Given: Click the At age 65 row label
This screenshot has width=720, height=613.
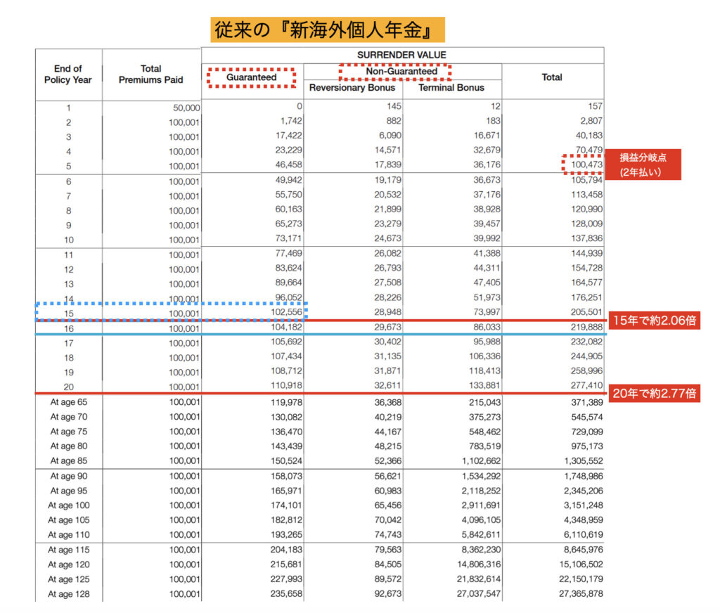Looking at the screenshot, I should [x=68, y=402].
